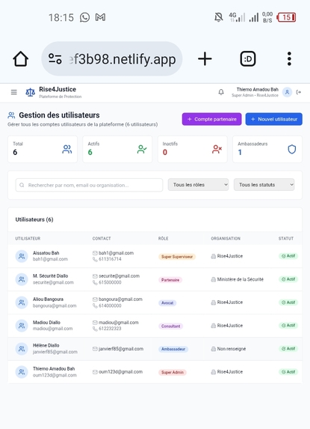Click the ORGANISATION column header
Screen dimensions: 310x429
226,239
